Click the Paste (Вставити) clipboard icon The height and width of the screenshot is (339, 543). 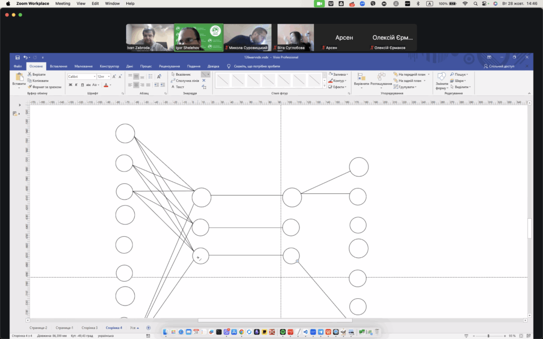tap(19, 79)
